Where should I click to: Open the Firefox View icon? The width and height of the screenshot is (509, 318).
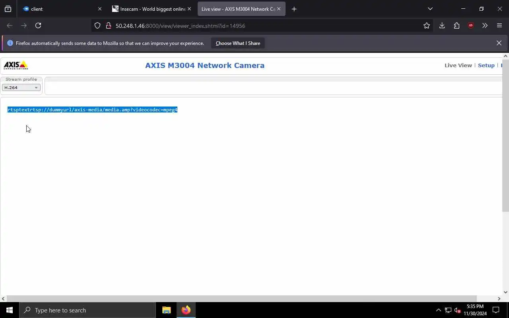(x=8, y=9)
